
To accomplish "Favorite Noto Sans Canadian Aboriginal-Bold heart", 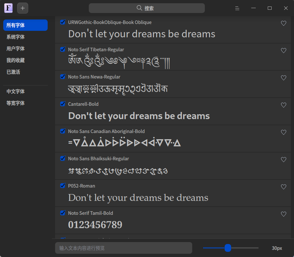I will [x=284, y=132].
